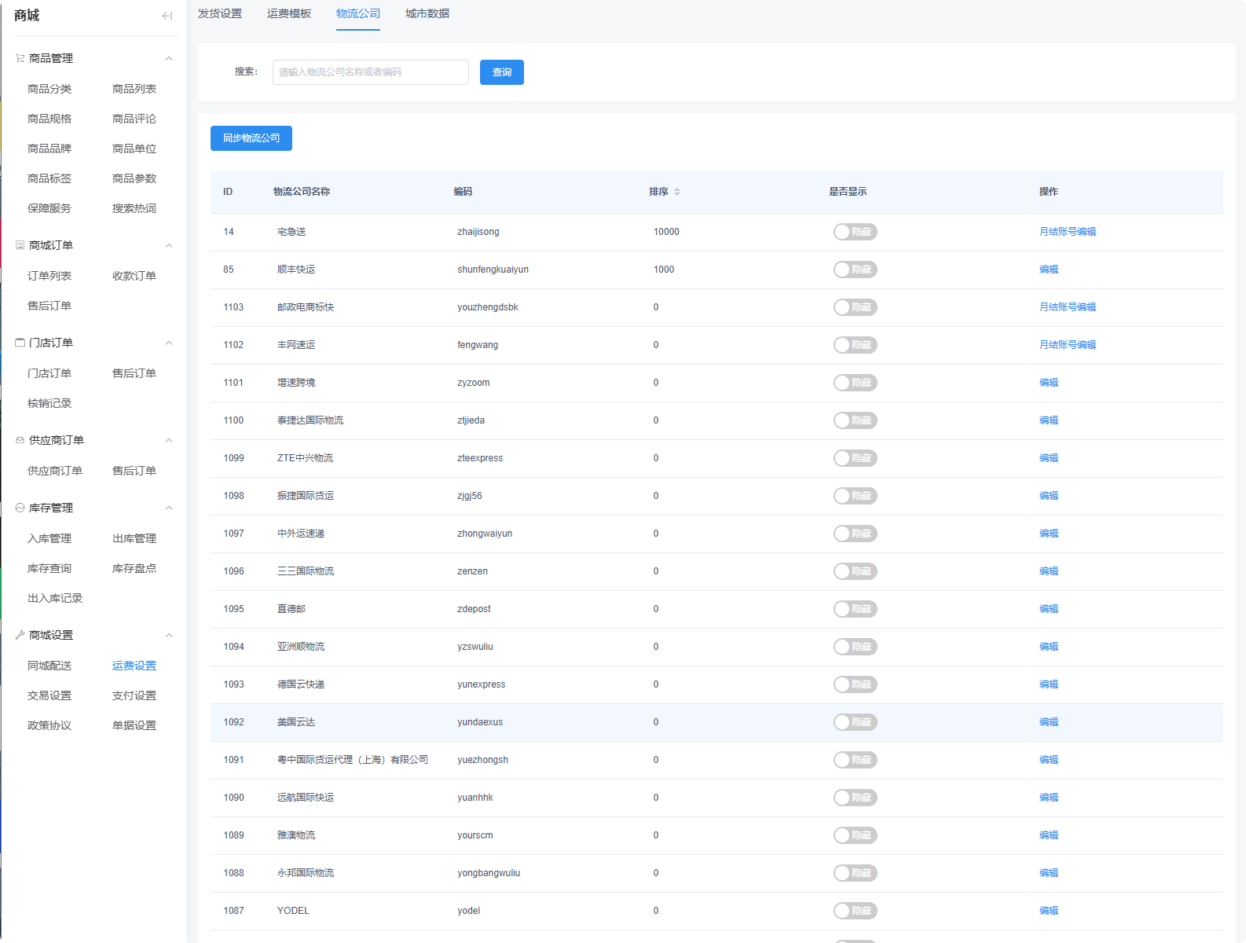Click 编辑 link for 美国云达

tap(1049, 722)
